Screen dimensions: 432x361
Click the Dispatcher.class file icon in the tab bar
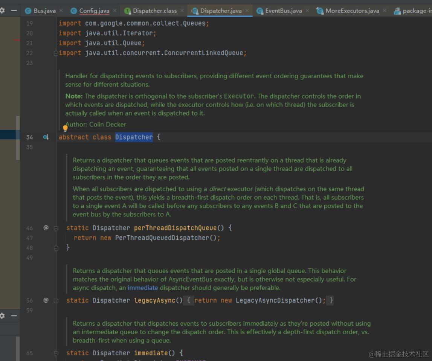(128, 11)
